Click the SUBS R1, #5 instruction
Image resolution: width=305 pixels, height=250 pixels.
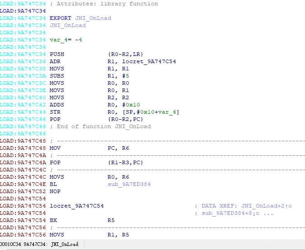click(89, 76)
